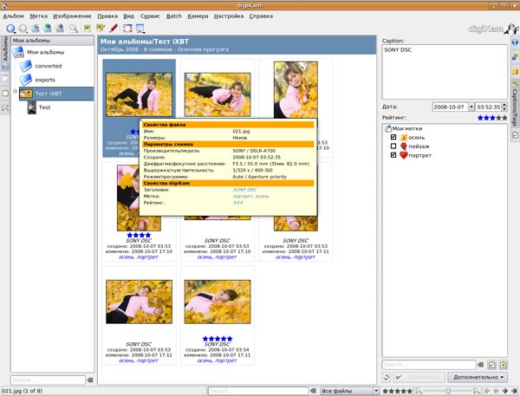The height and width of the screenshot is (396, 520).
Task: Open the Метка menu
Action: pyautogui.click(x=38, y=16)
